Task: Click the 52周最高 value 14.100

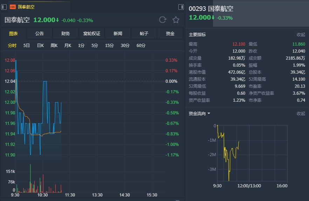Action: click(x=299, y=79)
